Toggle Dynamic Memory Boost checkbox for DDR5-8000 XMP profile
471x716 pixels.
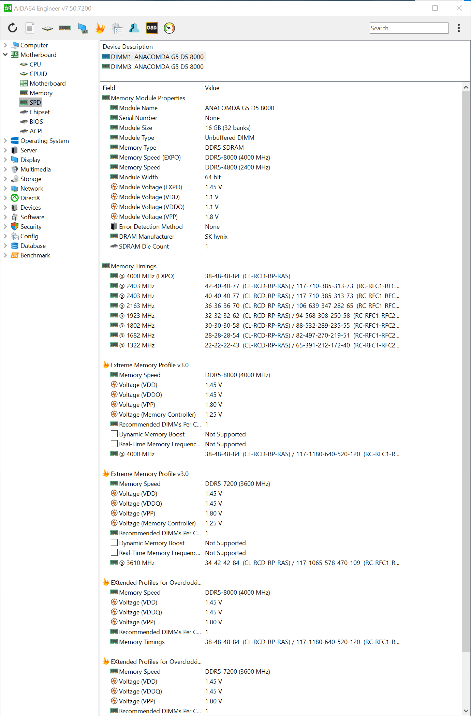pyautogui.click(x=114, y=434)
